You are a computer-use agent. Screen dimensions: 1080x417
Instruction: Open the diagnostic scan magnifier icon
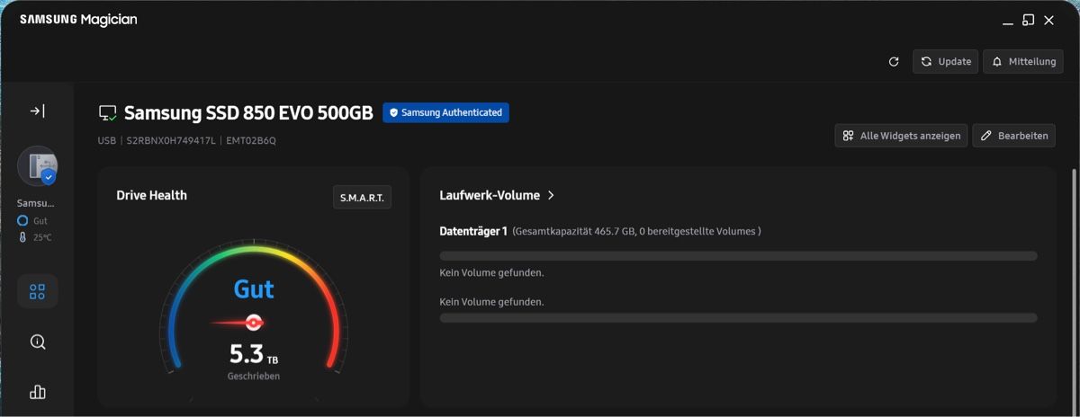click(37, 342)
